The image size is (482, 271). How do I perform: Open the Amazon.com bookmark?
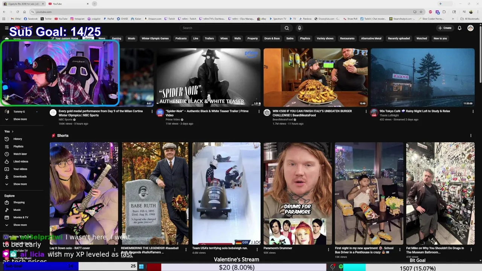pyautogui.click(x=153, y=18)
